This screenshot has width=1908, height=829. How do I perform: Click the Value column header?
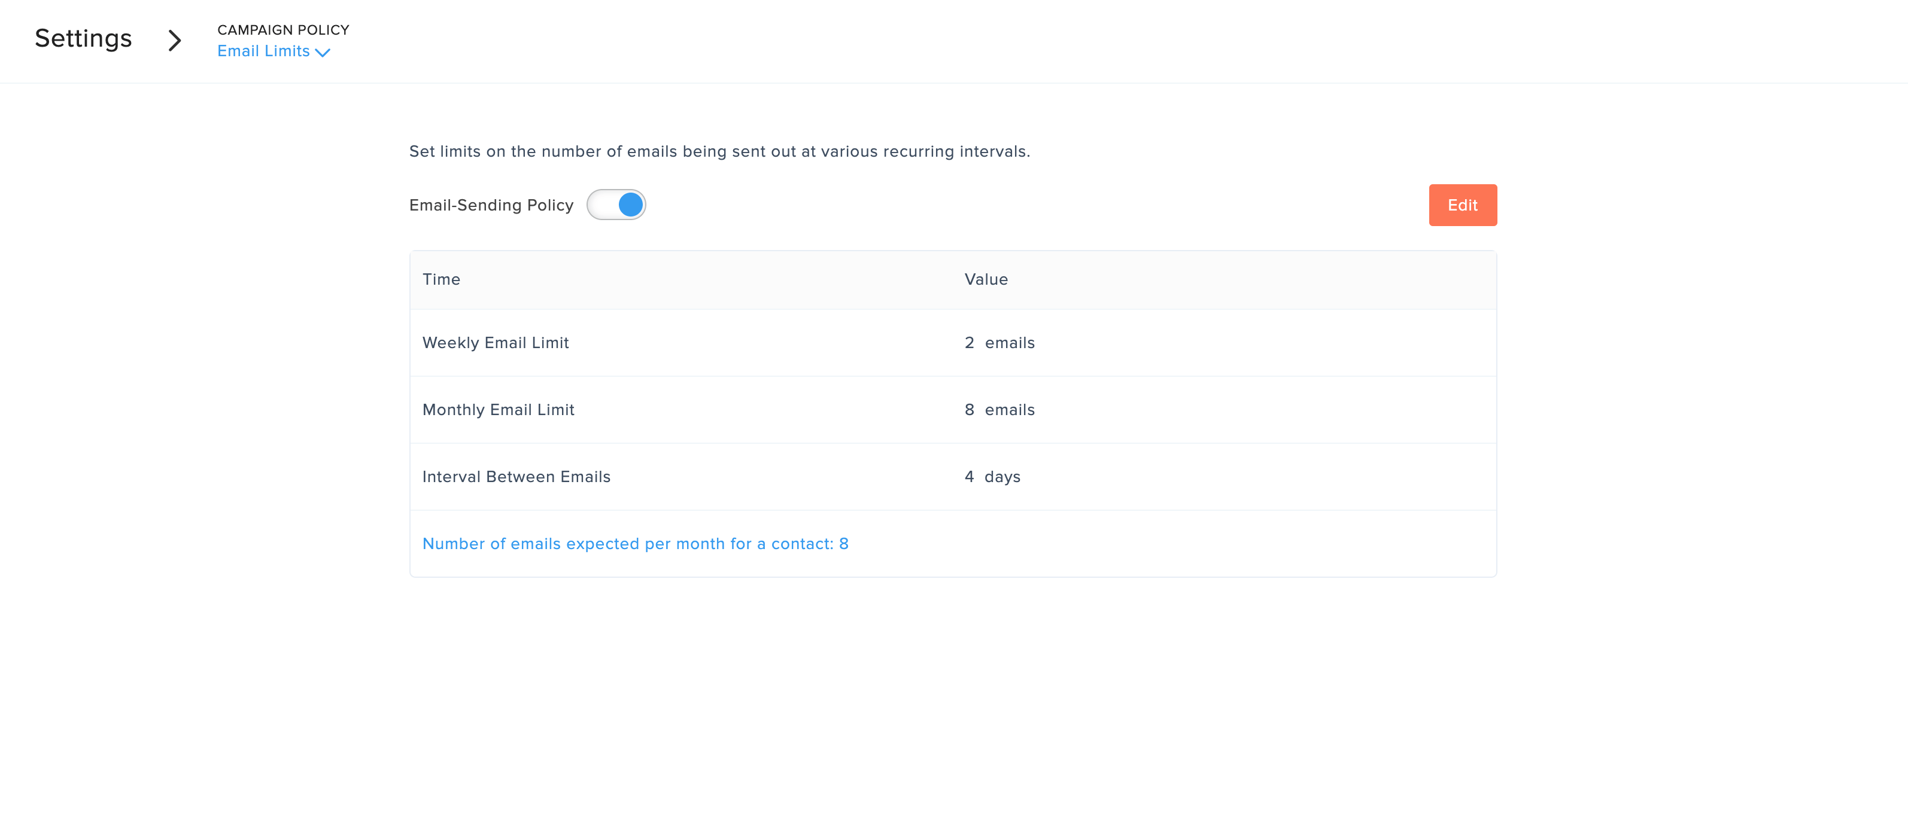pyautogui.click(x=986, y=279)
